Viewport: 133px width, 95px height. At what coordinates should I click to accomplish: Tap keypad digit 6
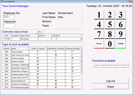121,24
